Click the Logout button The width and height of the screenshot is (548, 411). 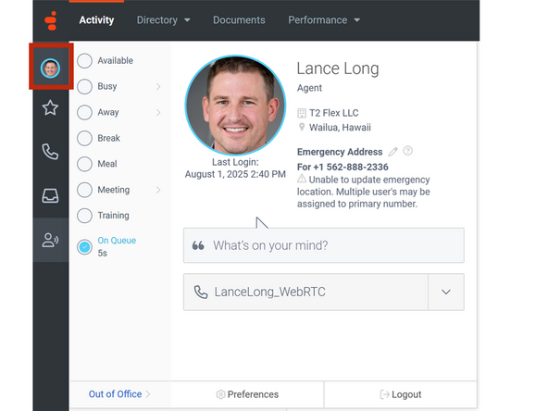coord(401,394)
